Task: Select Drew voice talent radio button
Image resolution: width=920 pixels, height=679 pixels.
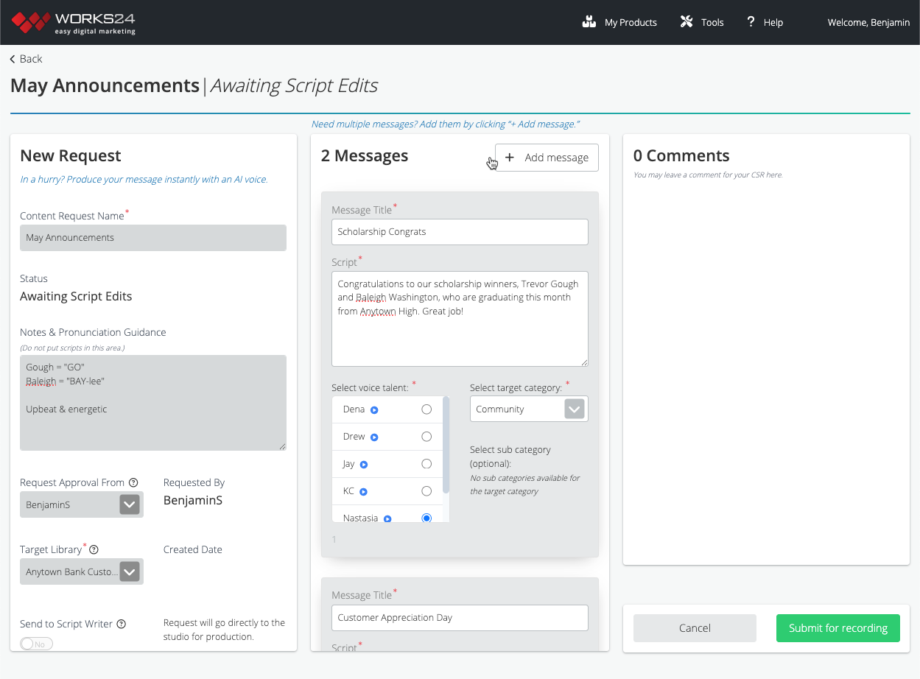Action: coord(426,437)
